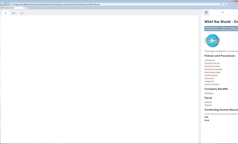Click the pane scrollbar down arrow
Viewport: 238px width, 144px height.
(200, 142)
